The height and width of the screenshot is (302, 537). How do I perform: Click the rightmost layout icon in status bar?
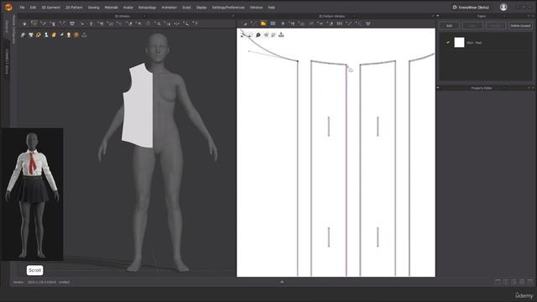(x=530, y=282)
